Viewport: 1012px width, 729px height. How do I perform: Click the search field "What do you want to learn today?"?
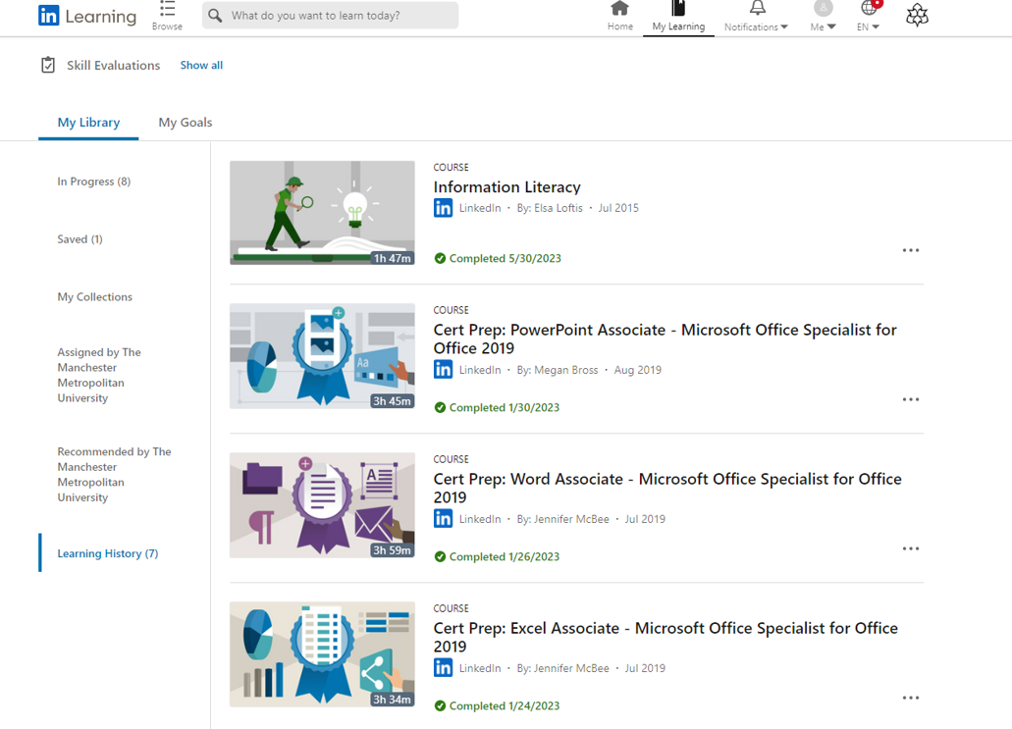330,16
